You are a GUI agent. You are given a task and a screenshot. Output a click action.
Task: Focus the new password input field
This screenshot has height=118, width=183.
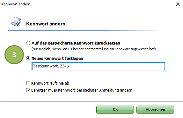tap(98, 66)
